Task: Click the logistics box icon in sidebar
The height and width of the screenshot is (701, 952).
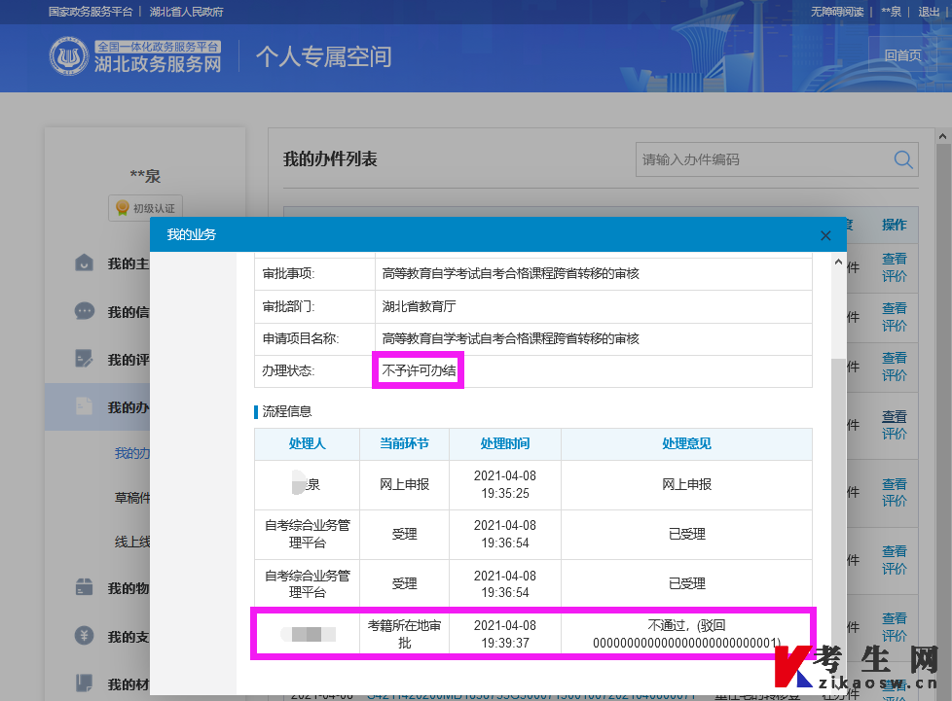Action: click(x=84, y=587)
